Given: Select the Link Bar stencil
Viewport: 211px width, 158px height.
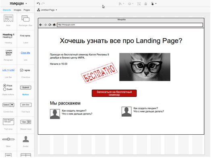Looking at the screenshot, I should [x=8, y=73].
